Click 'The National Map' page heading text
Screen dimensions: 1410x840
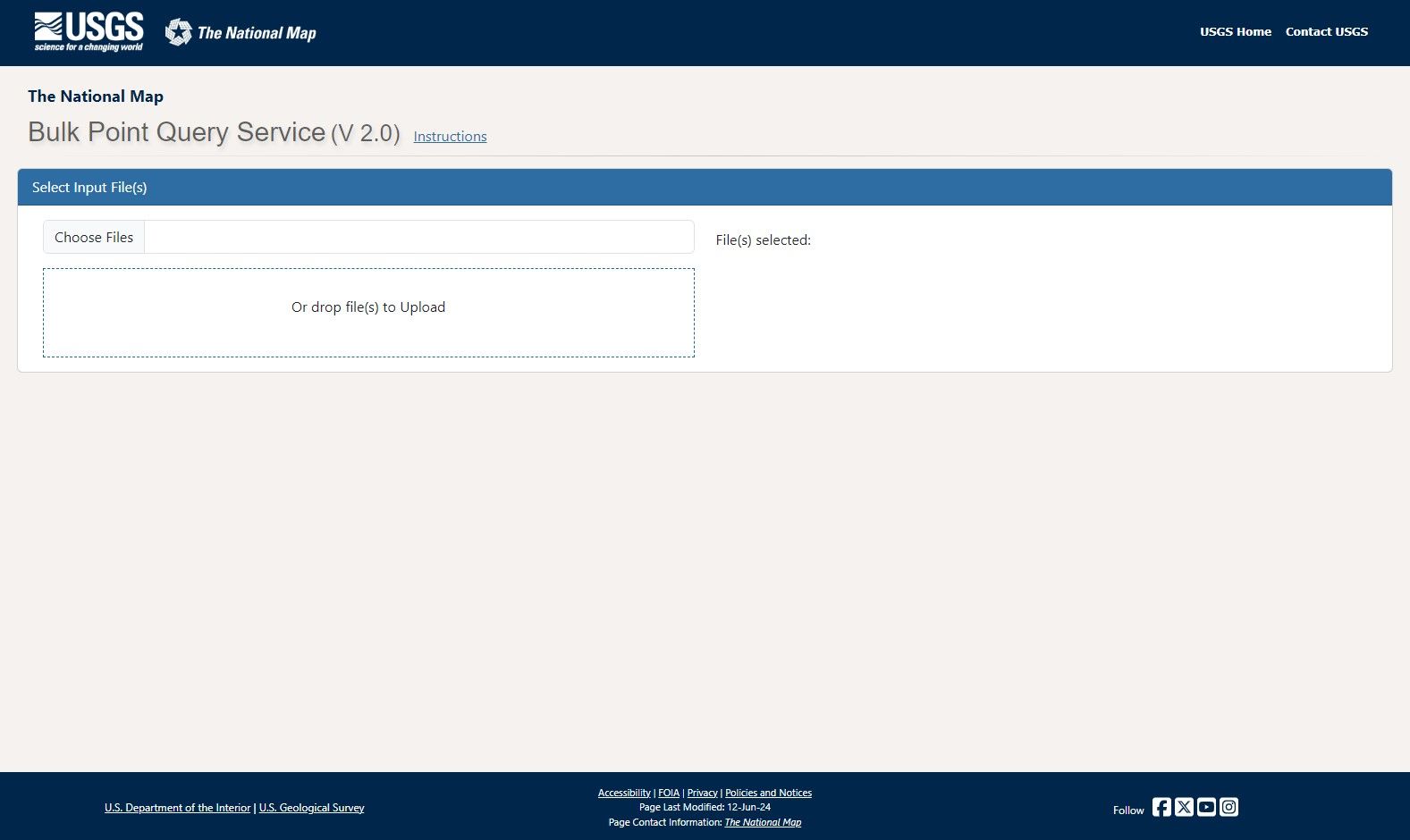pyautogui.click(x=96, y=96)
